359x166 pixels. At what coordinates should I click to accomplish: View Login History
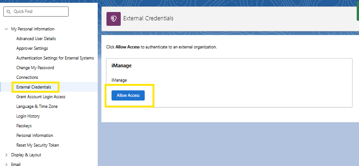tap(28, 116)
